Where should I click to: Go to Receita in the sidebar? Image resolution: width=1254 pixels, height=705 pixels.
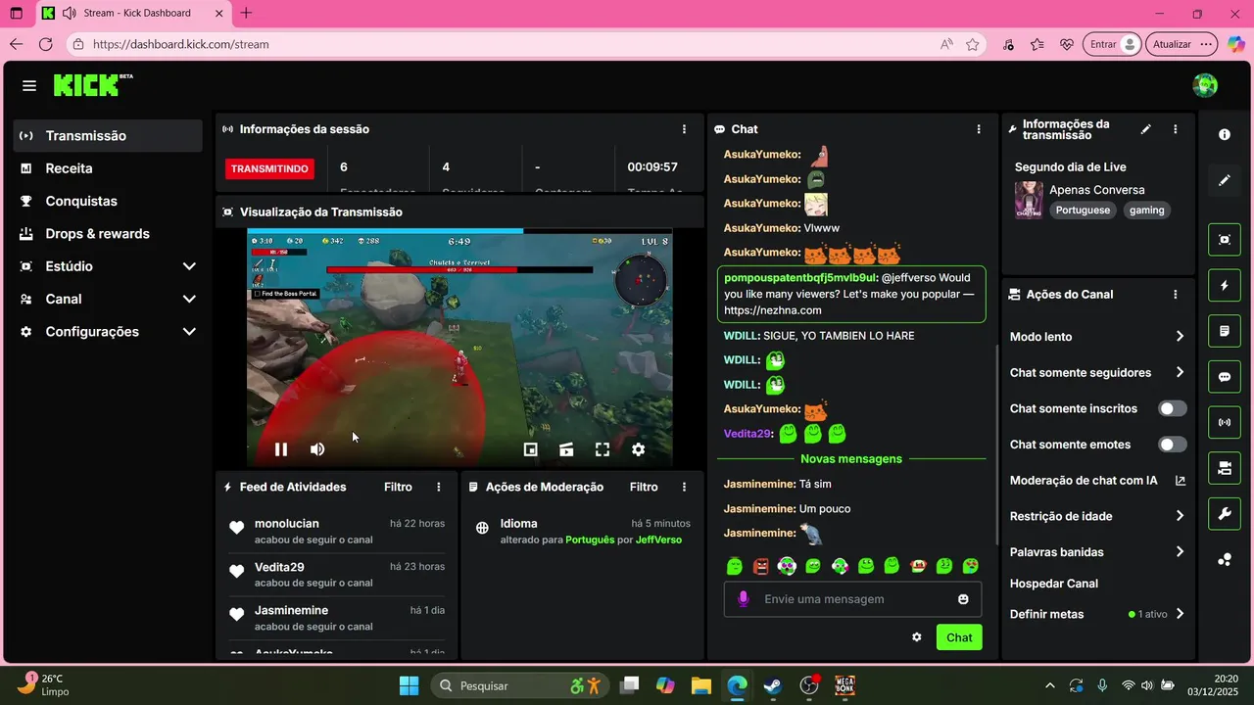[108, 168]
